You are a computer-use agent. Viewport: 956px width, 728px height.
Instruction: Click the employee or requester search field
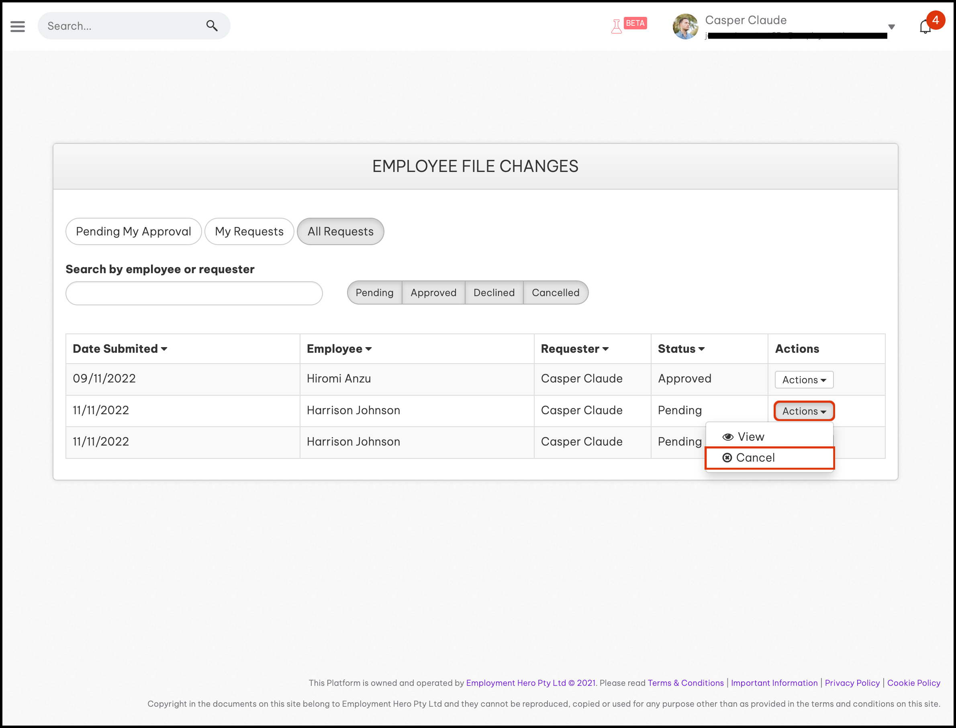coord(194,293)
